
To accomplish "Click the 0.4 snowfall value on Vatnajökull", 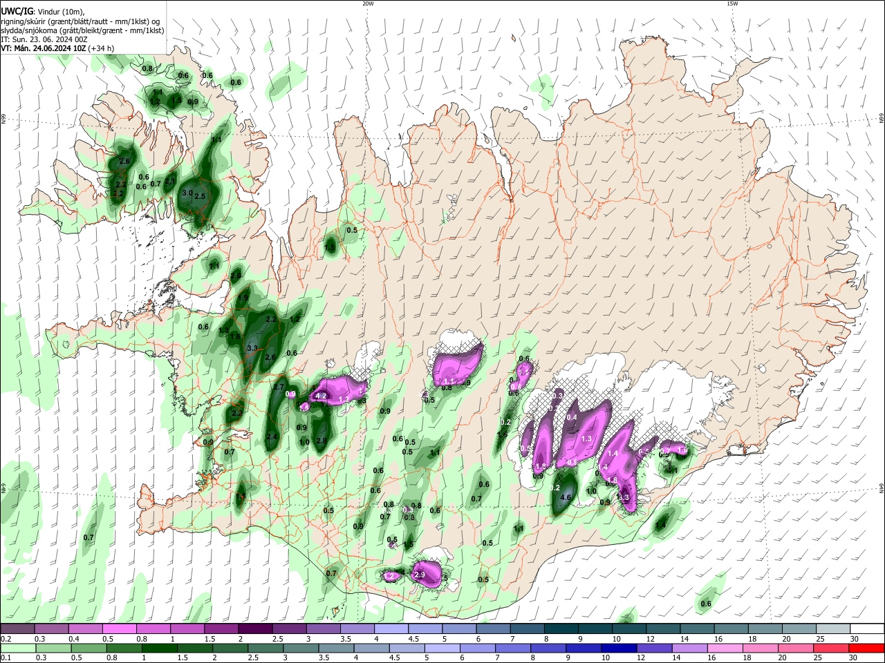I will pyautogui.click(x=572, y=417).
